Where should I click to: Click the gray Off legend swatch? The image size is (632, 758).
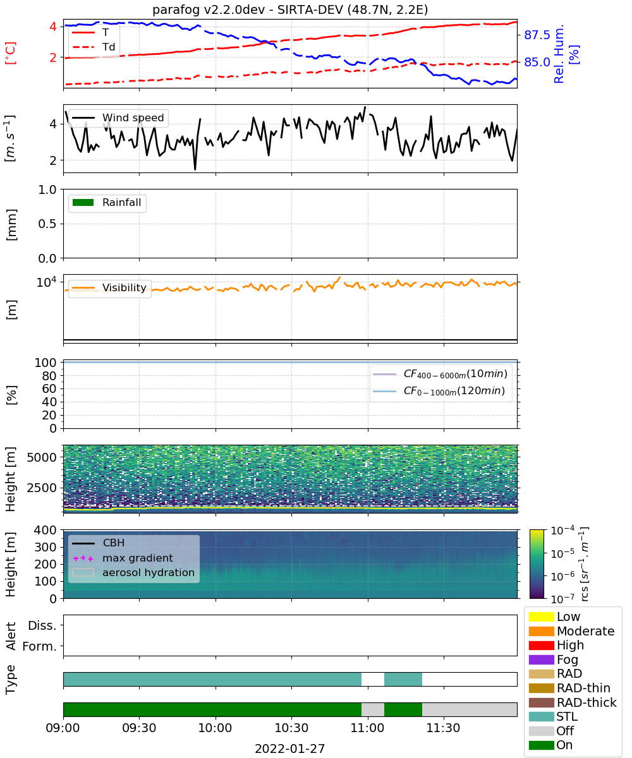(x=541, y=731)
